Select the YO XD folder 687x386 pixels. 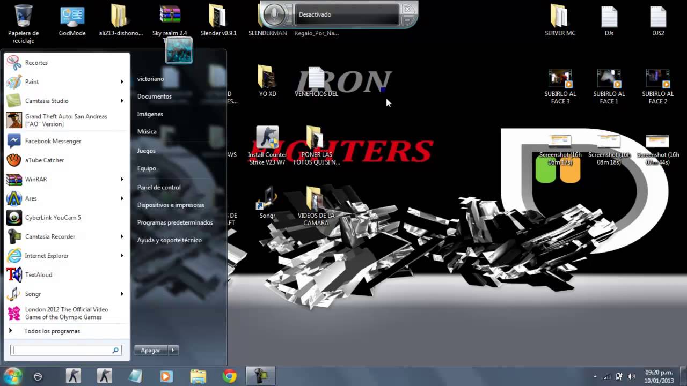pyautogui.click(x=267, y=81)
